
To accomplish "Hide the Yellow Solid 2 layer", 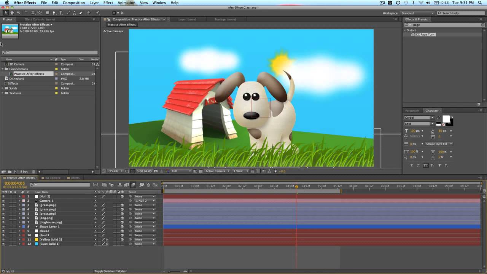I will click(3, 239).
